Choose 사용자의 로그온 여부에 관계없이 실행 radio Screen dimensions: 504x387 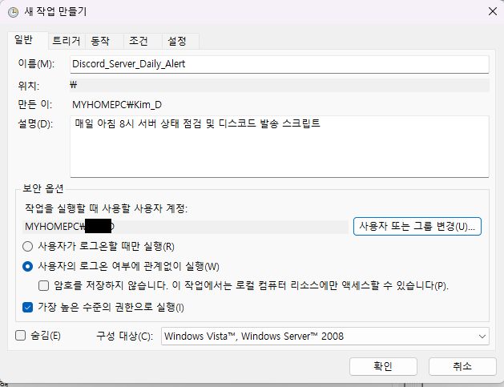tap(29, 266)
